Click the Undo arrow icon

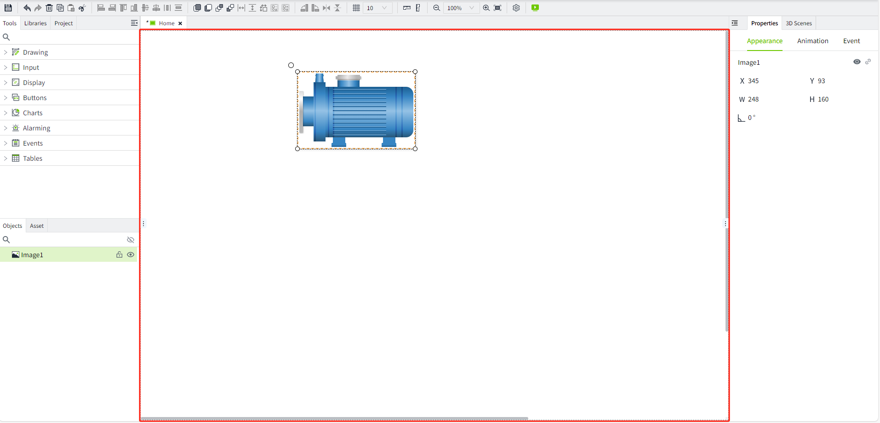pos(27,8)
